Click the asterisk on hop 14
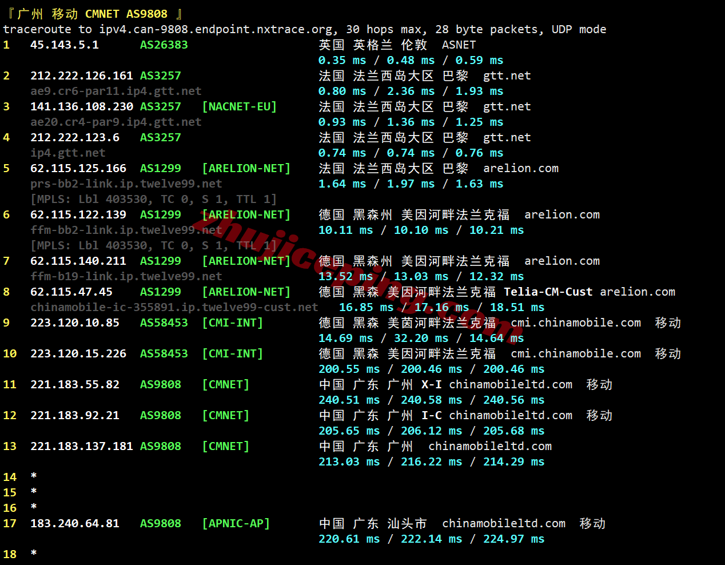 click(x=34, y=476)
